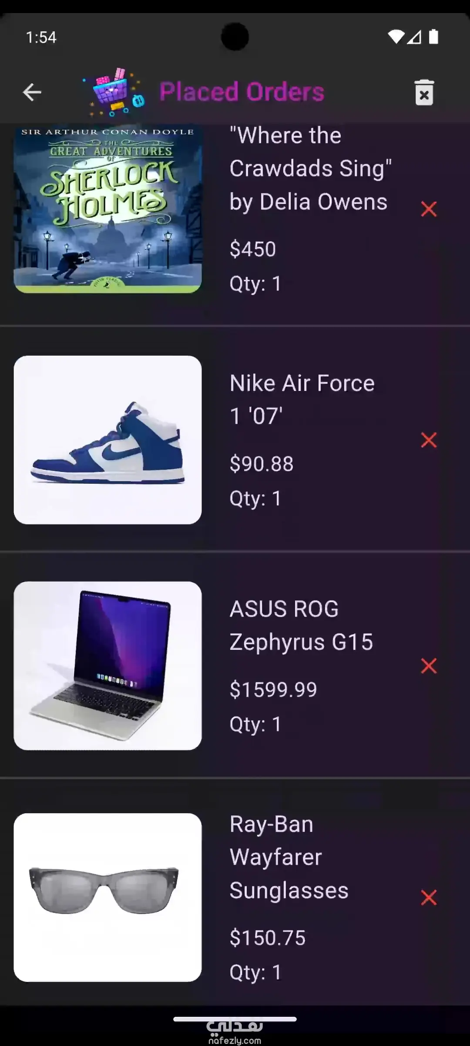Tap the bottom home gesture bar
This screenshot has height=1046, width=470.
click(235, 1019)
